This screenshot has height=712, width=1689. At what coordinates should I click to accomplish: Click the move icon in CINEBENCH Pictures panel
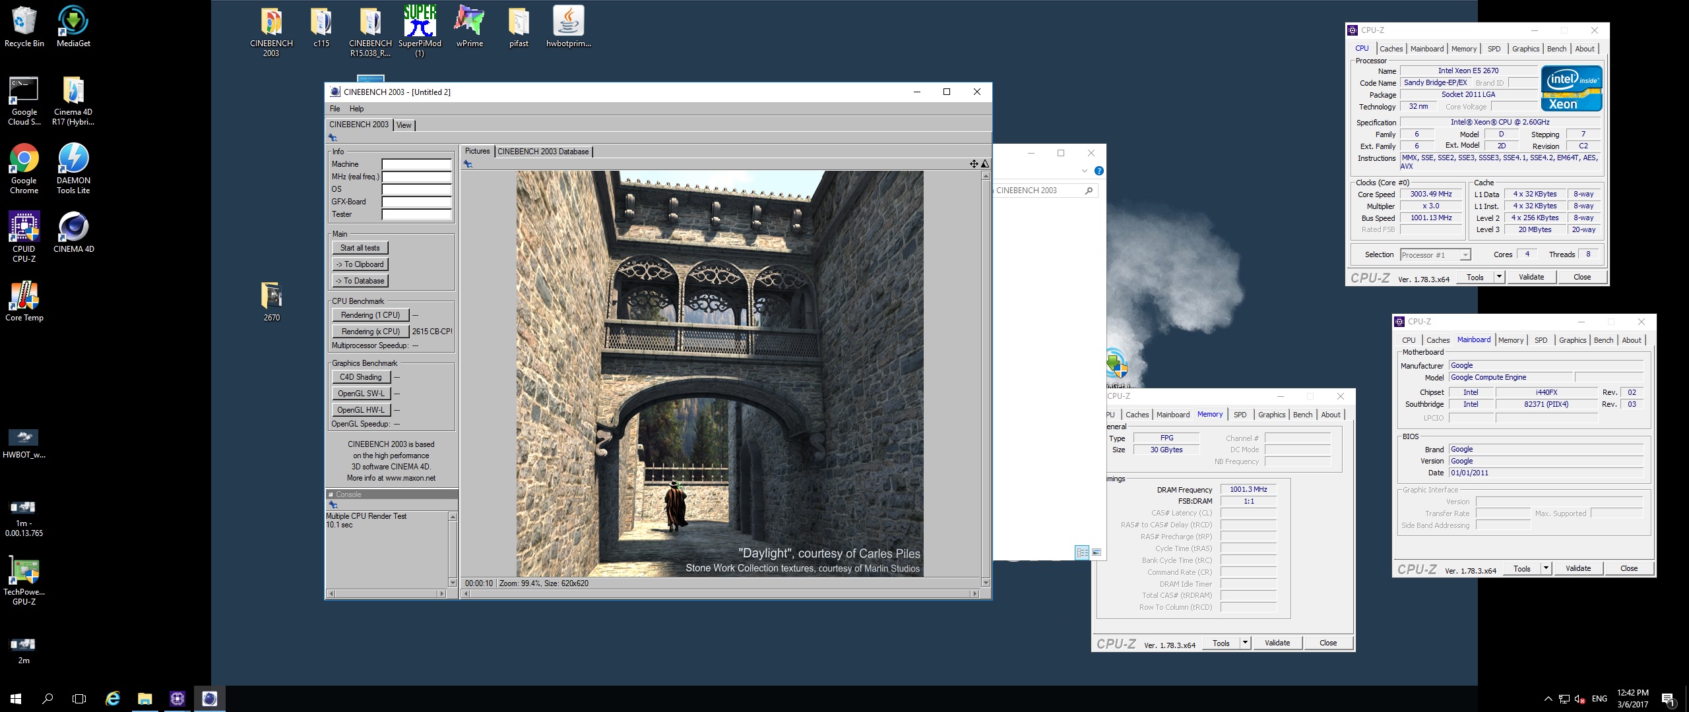tap(974, 163)
